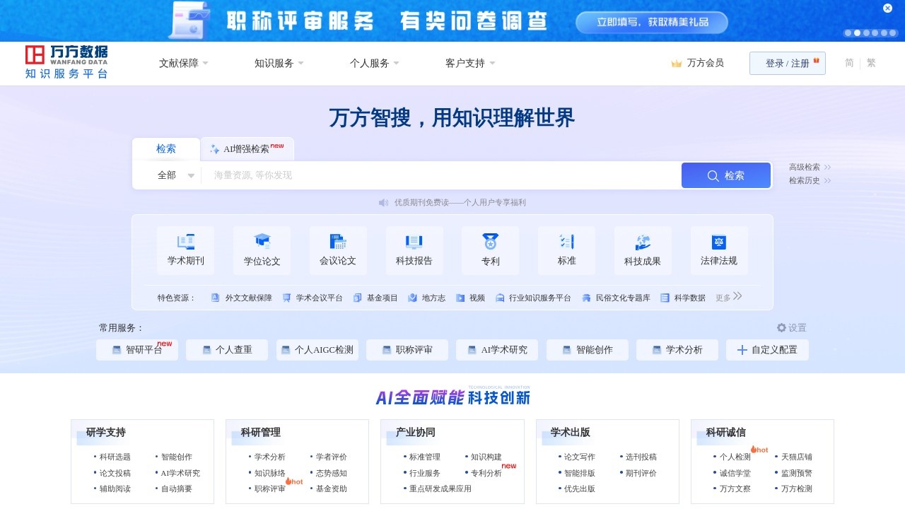The height and width of the screenshot is (509, 905).
Task: Click the 登录/注册 button
Action: 788,63
